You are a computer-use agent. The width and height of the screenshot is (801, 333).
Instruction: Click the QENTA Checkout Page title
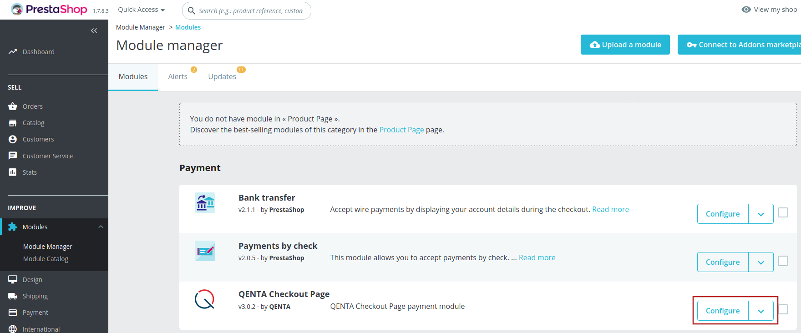[284, 294]
